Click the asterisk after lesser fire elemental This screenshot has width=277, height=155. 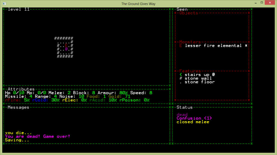pos(246,46)
